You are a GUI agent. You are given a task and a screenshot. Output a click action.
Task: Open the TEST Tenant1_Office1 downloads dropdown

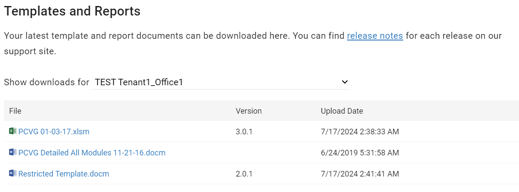click(221, 82)
